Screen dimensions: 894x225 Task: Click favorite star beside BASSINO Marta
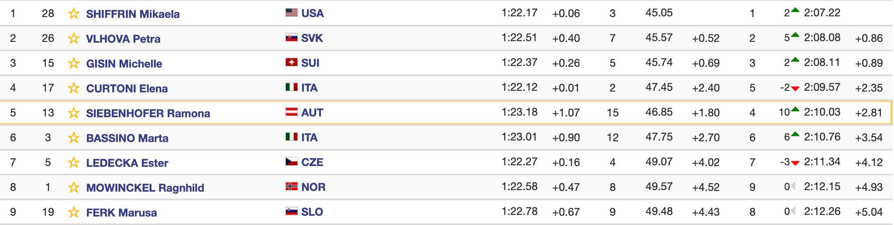74,138
